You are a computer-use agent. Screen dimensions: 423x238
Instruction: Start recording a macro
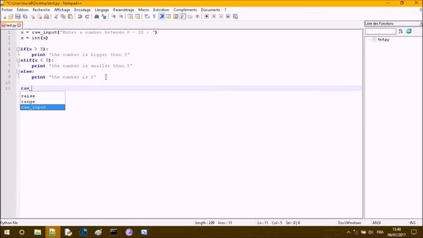[207, 17]
